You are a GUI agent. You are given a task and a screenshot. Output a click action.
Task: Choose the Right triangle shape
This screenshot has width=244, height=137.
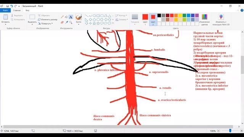pos(87,19)
